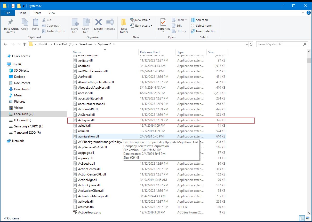Expand the New item dropdown
The height and width of the screenshot is (222, 312).
[140, 20]
